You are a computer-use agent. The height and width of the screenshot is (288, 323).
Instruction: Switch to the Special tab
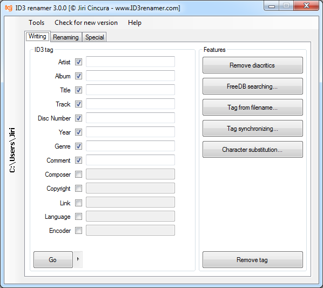[95, 37]
